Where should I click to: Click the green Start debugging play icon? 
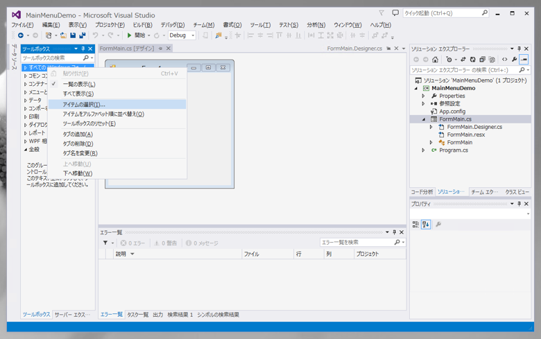click(129, 35)
